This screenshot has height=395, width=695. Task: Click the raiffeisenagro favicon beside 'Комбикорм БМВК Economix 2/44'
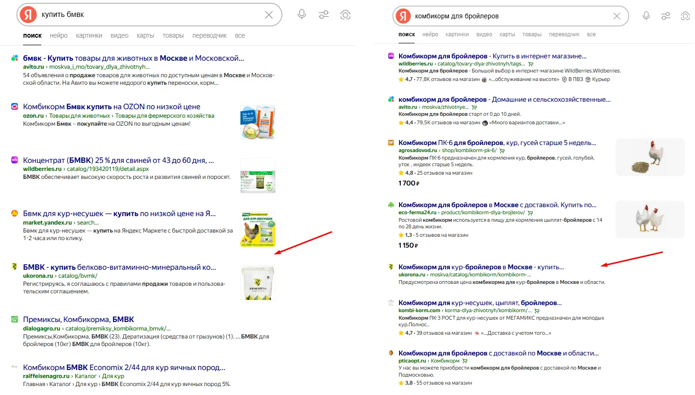click(15, 367)
